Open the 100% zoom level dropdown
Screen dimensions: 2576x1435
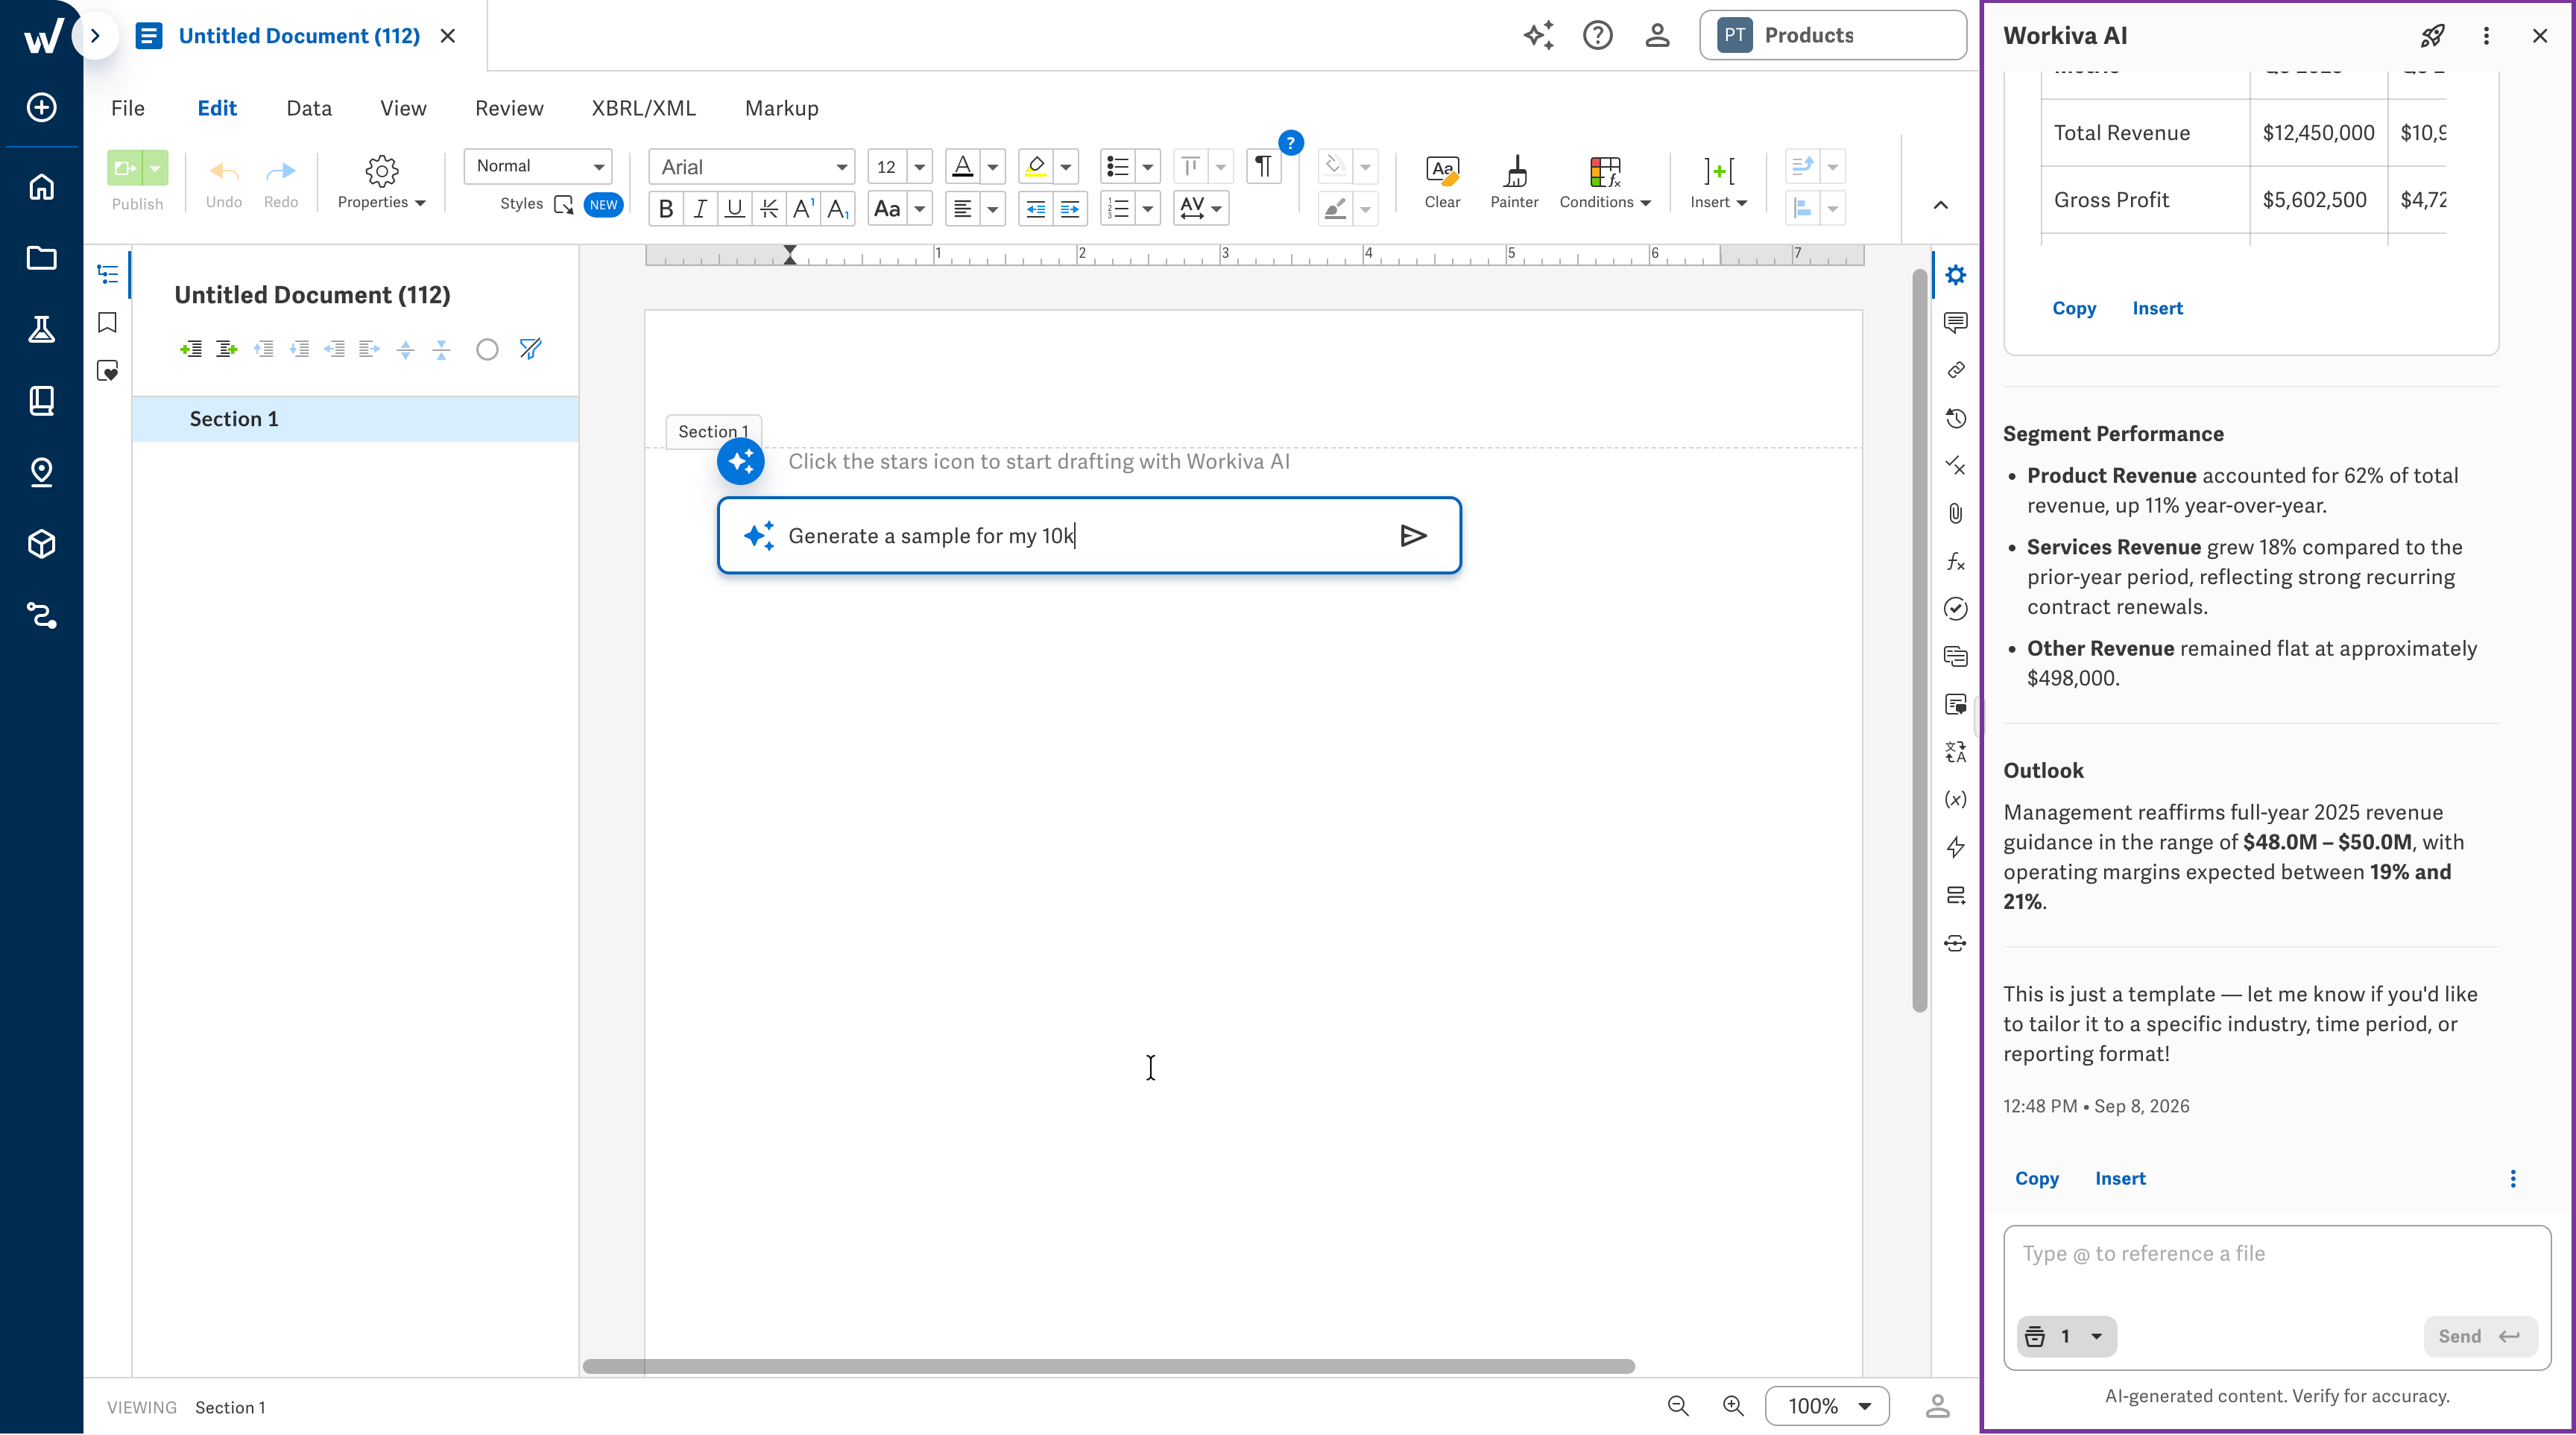1827,1406
